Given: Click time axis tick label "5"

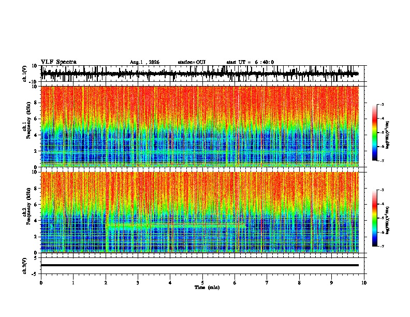Looking at the screenshot, I should 202,283.
